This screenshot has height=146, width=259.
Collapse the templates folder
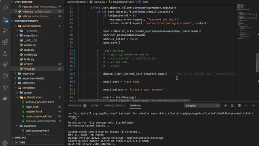pos(15,88)
